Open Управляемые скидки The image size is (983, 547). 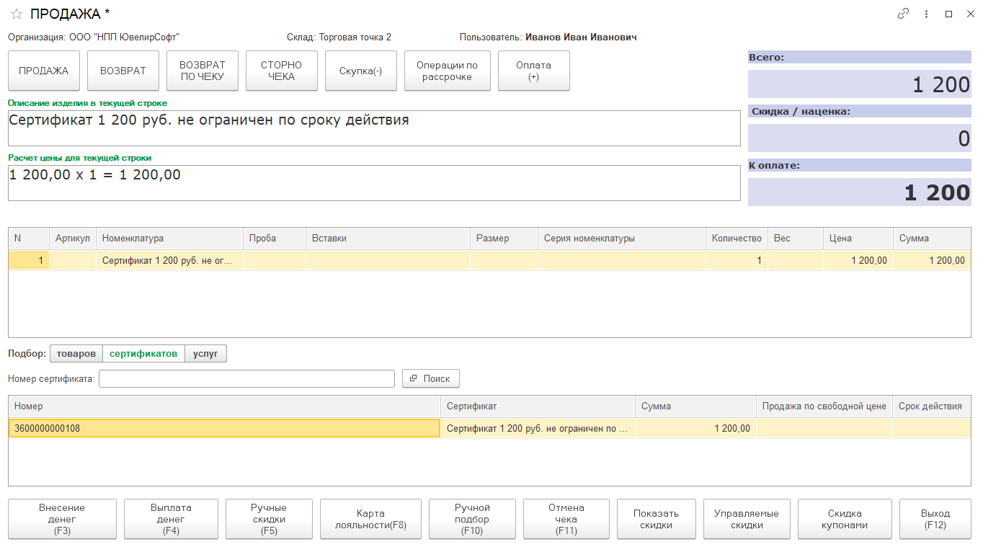tap(747, 519)
